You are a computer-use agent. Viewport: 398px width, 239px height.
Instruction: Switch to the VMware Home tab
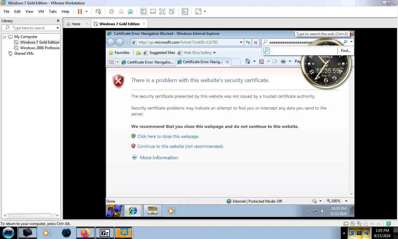tap(76, 24)
